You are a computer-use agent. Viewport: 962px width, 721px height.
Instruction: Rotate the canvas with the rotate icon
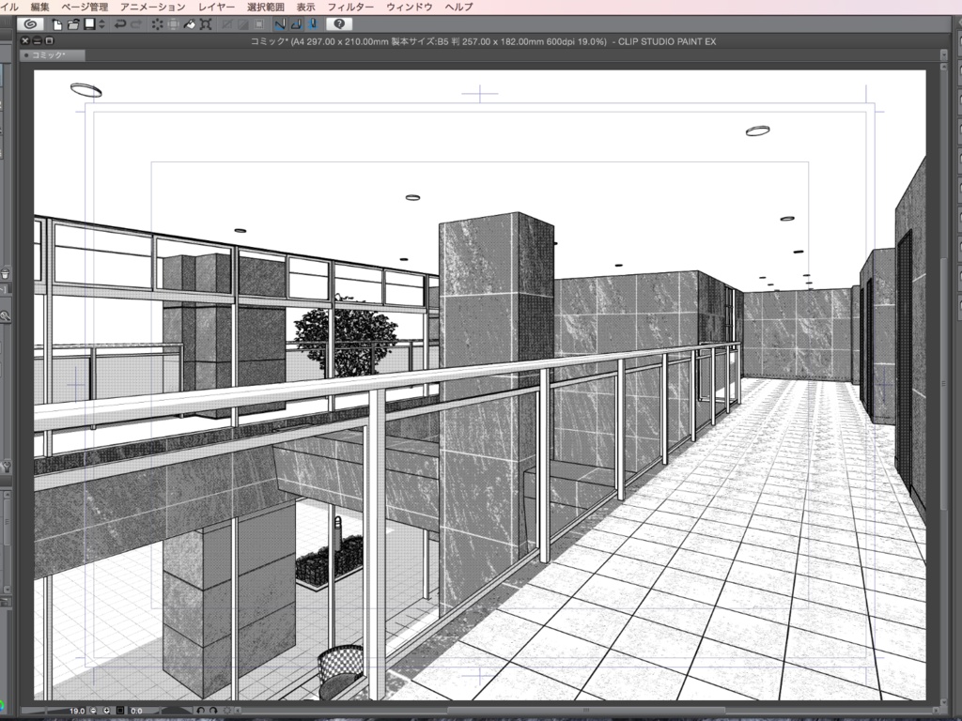click(201, 711)
